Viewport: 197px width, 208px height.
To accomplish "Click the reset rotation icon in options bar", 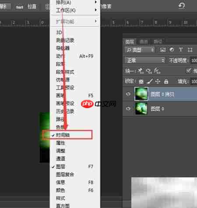I will click(182, 6).
